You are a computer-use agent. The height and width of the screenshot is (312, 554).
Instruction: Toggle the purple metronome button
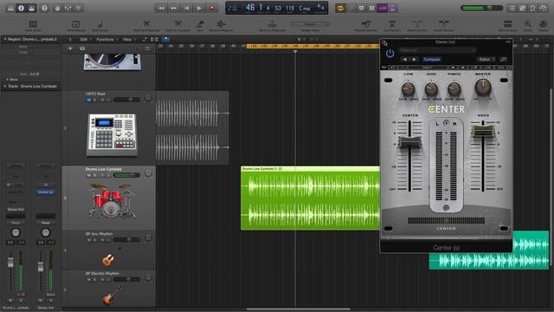pyautogui.click(x=392, y=8)
